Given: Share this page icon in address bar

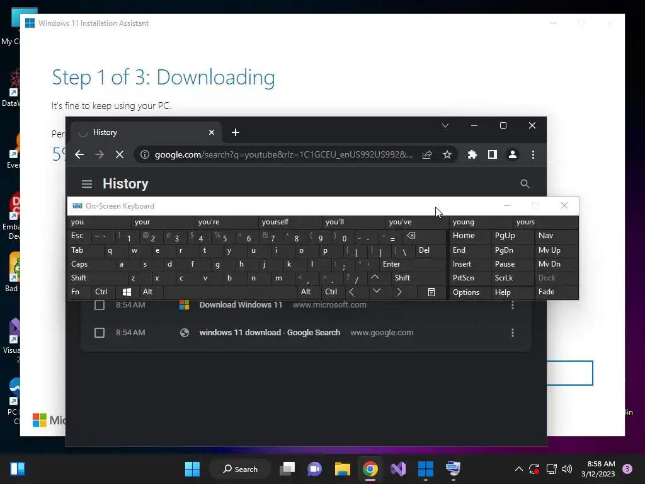Looking at the screenshot, I should pyautogui.click(x=427, y=155).
